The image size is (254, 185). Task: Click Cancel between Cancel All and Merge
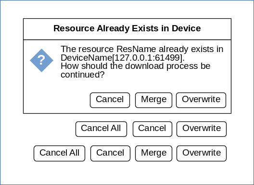click(x=110, y=153)
